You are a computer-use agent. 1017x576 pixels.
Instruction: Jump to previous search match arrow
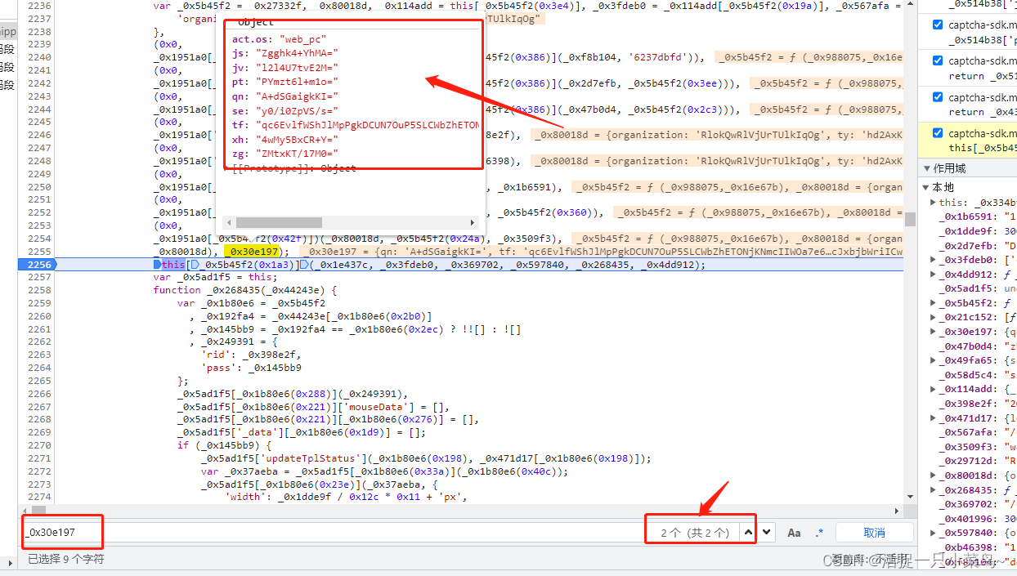748,533
